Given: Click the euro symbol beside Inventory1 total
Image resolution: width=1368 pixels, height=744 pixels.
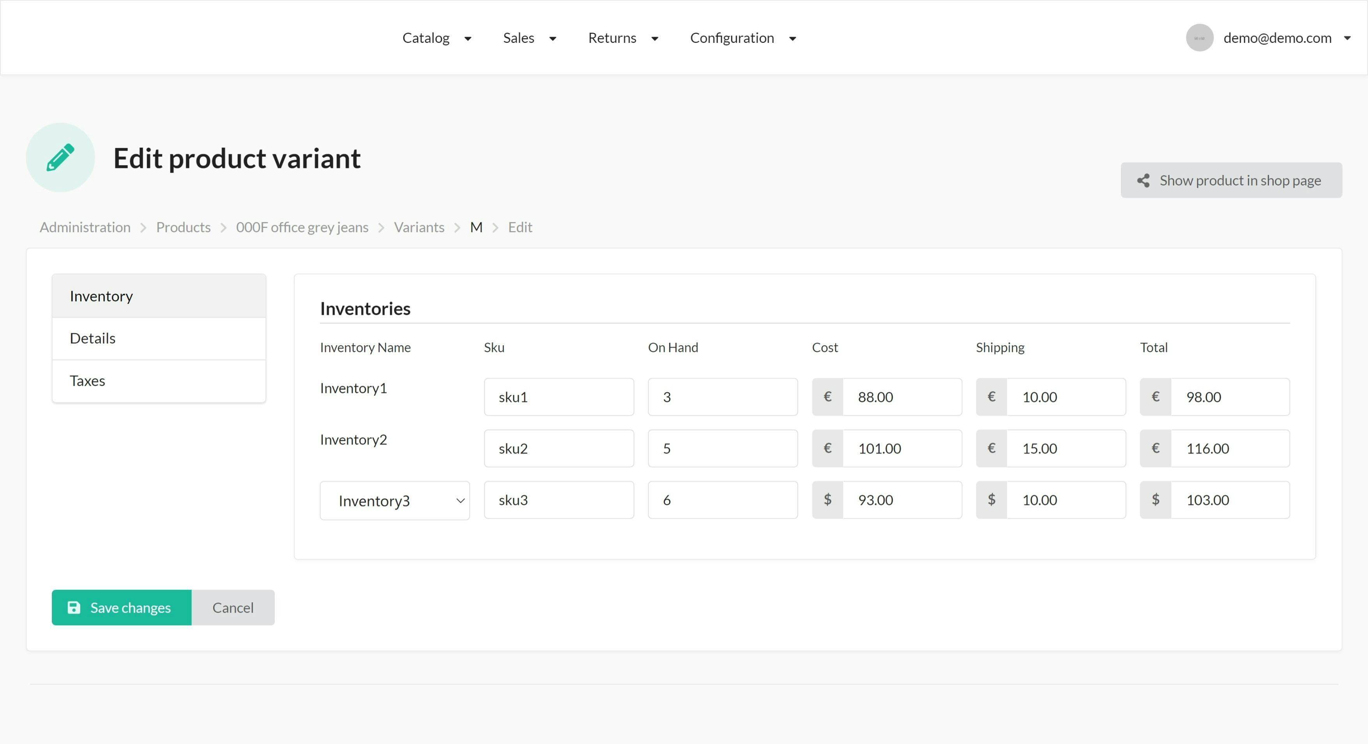Looking at the screenshot, I should [1156, 397].
